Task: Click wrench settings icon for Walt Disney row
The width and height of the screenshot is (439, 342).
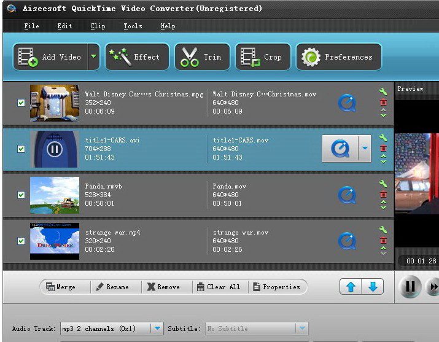Action: coord(383,91)
